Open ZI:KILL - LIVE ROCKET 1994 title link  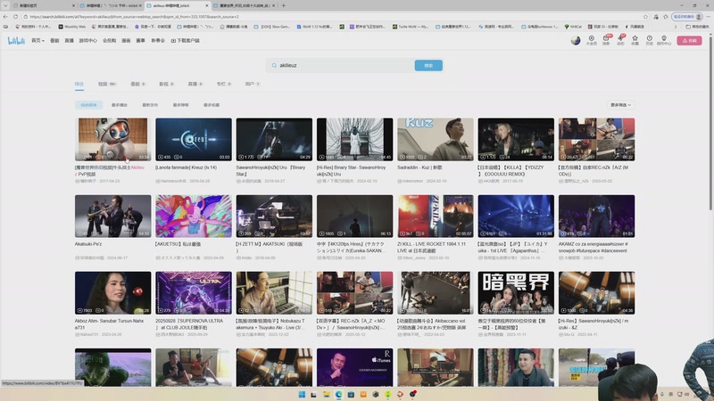pyautogui.click(x=431, y=248)
